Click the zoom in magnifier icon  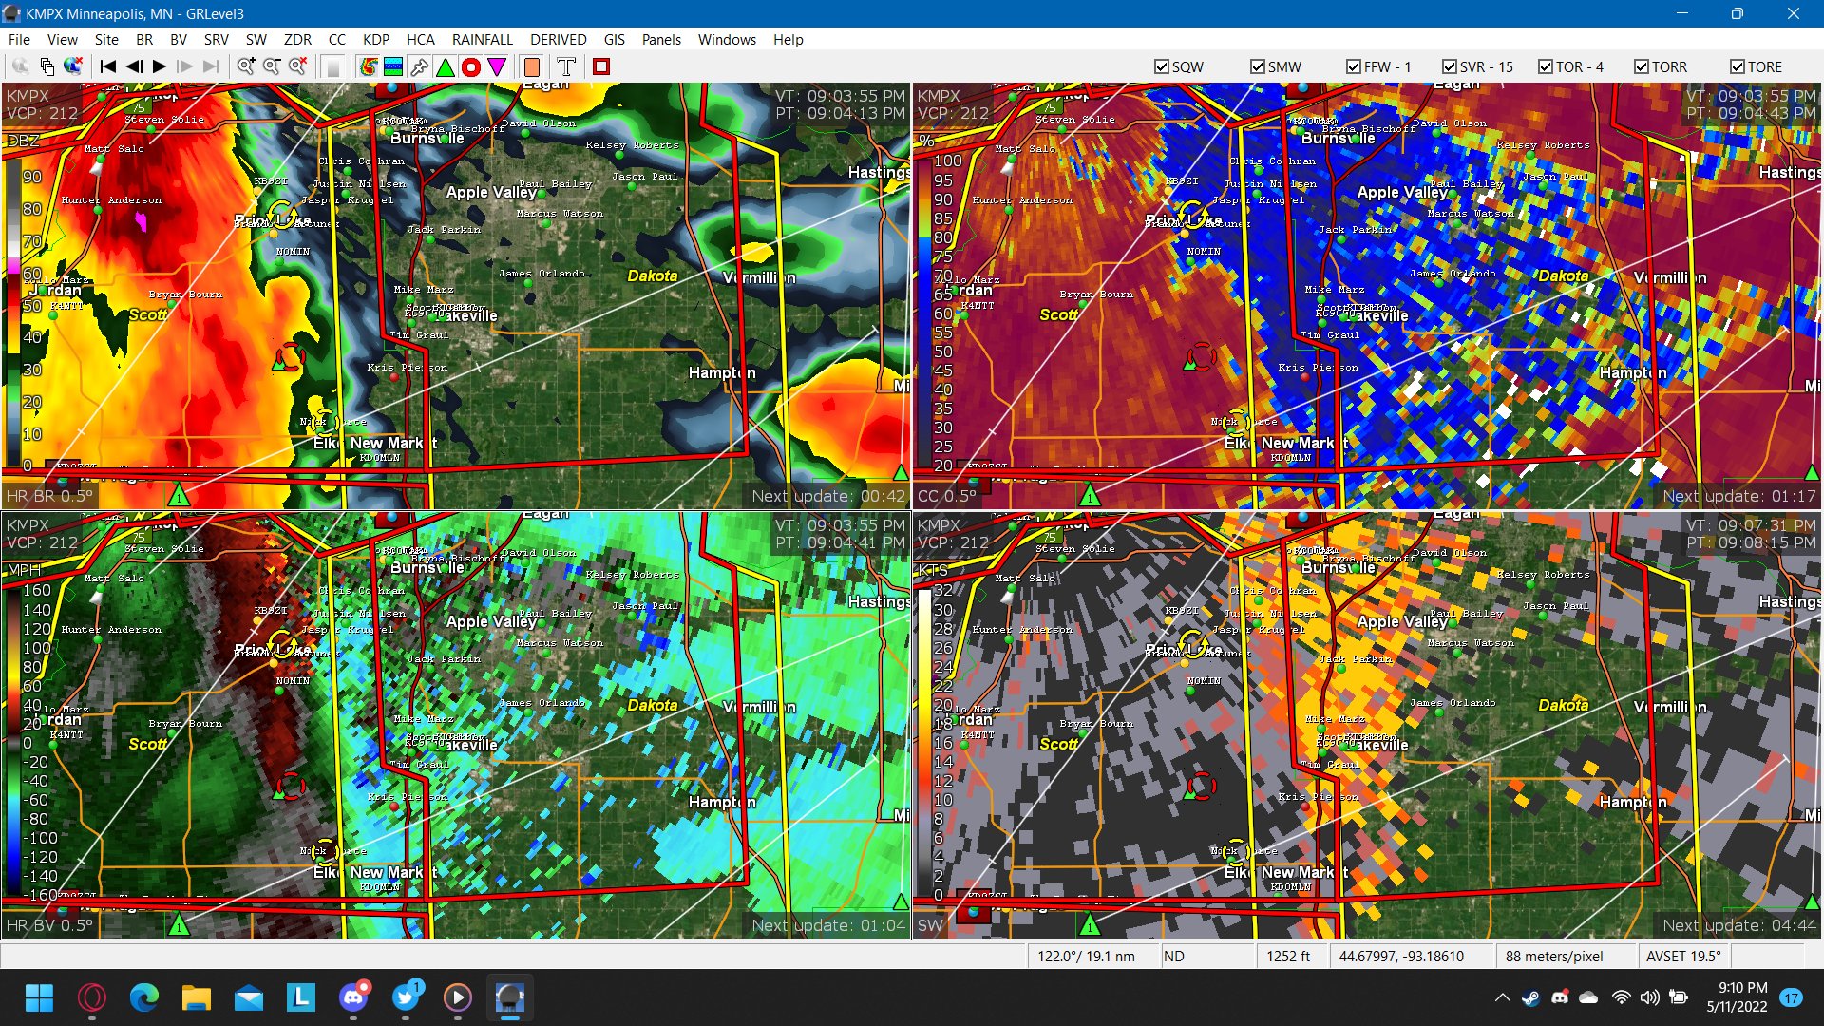tap(246, 66)
